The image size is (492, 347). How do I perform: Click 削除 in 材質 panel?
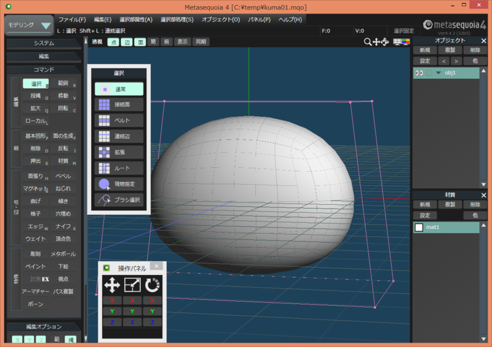[475, 205]
